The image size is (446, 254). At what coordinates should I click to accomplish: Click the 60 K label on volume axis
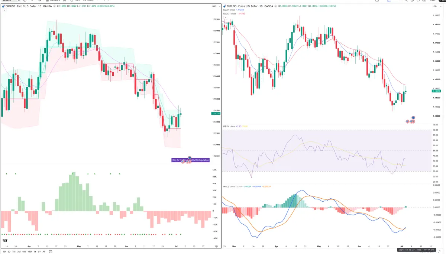[x=214, y=170]
